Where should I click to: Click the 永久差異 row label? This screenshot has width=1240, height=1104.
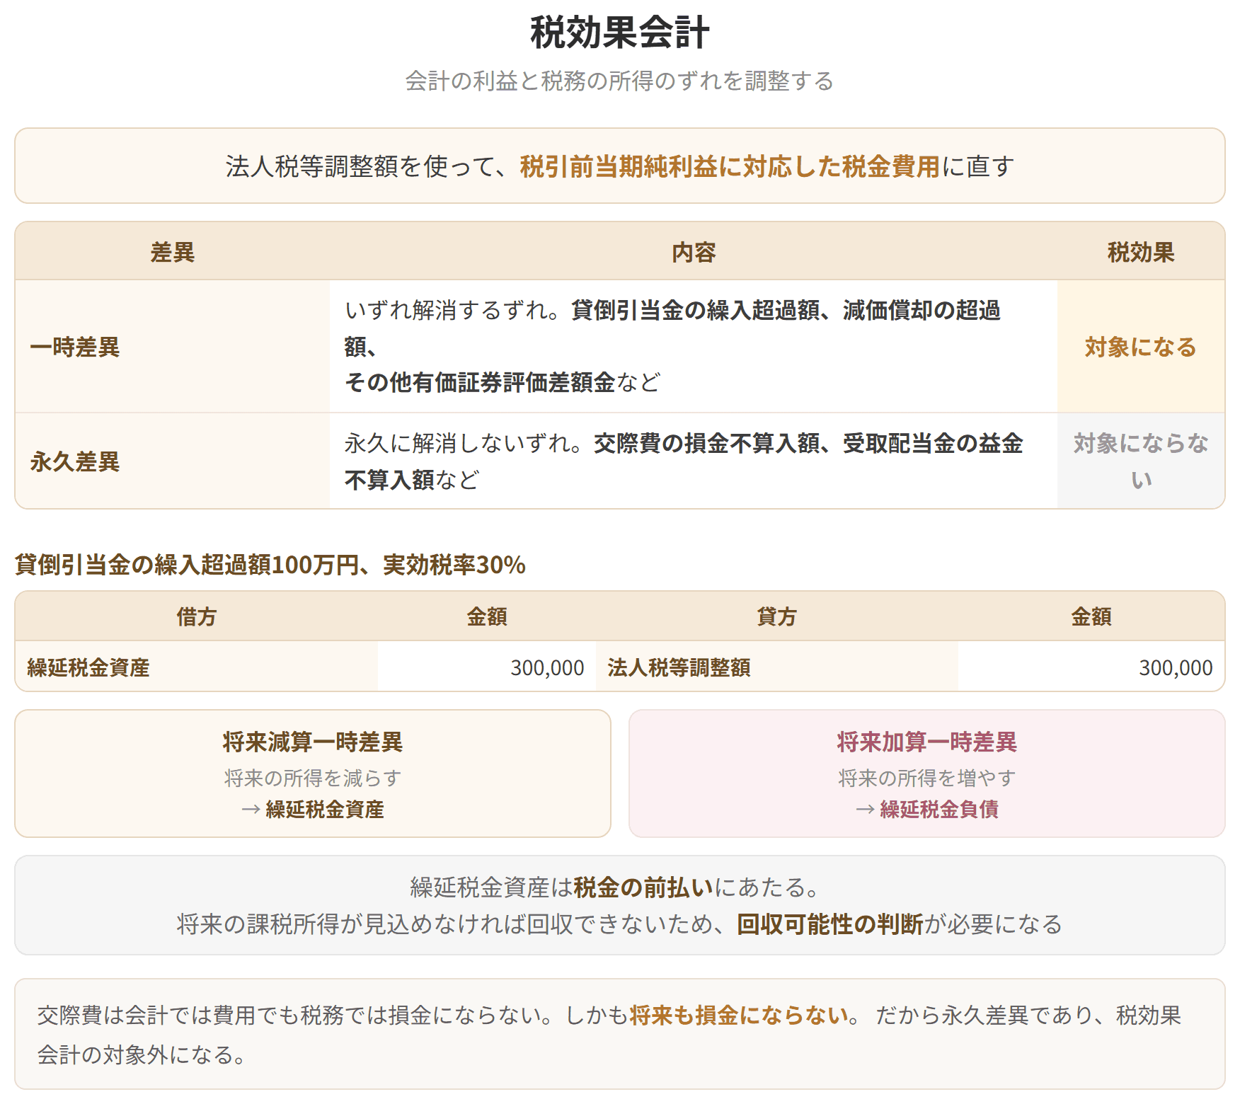(x=75, y=461)
